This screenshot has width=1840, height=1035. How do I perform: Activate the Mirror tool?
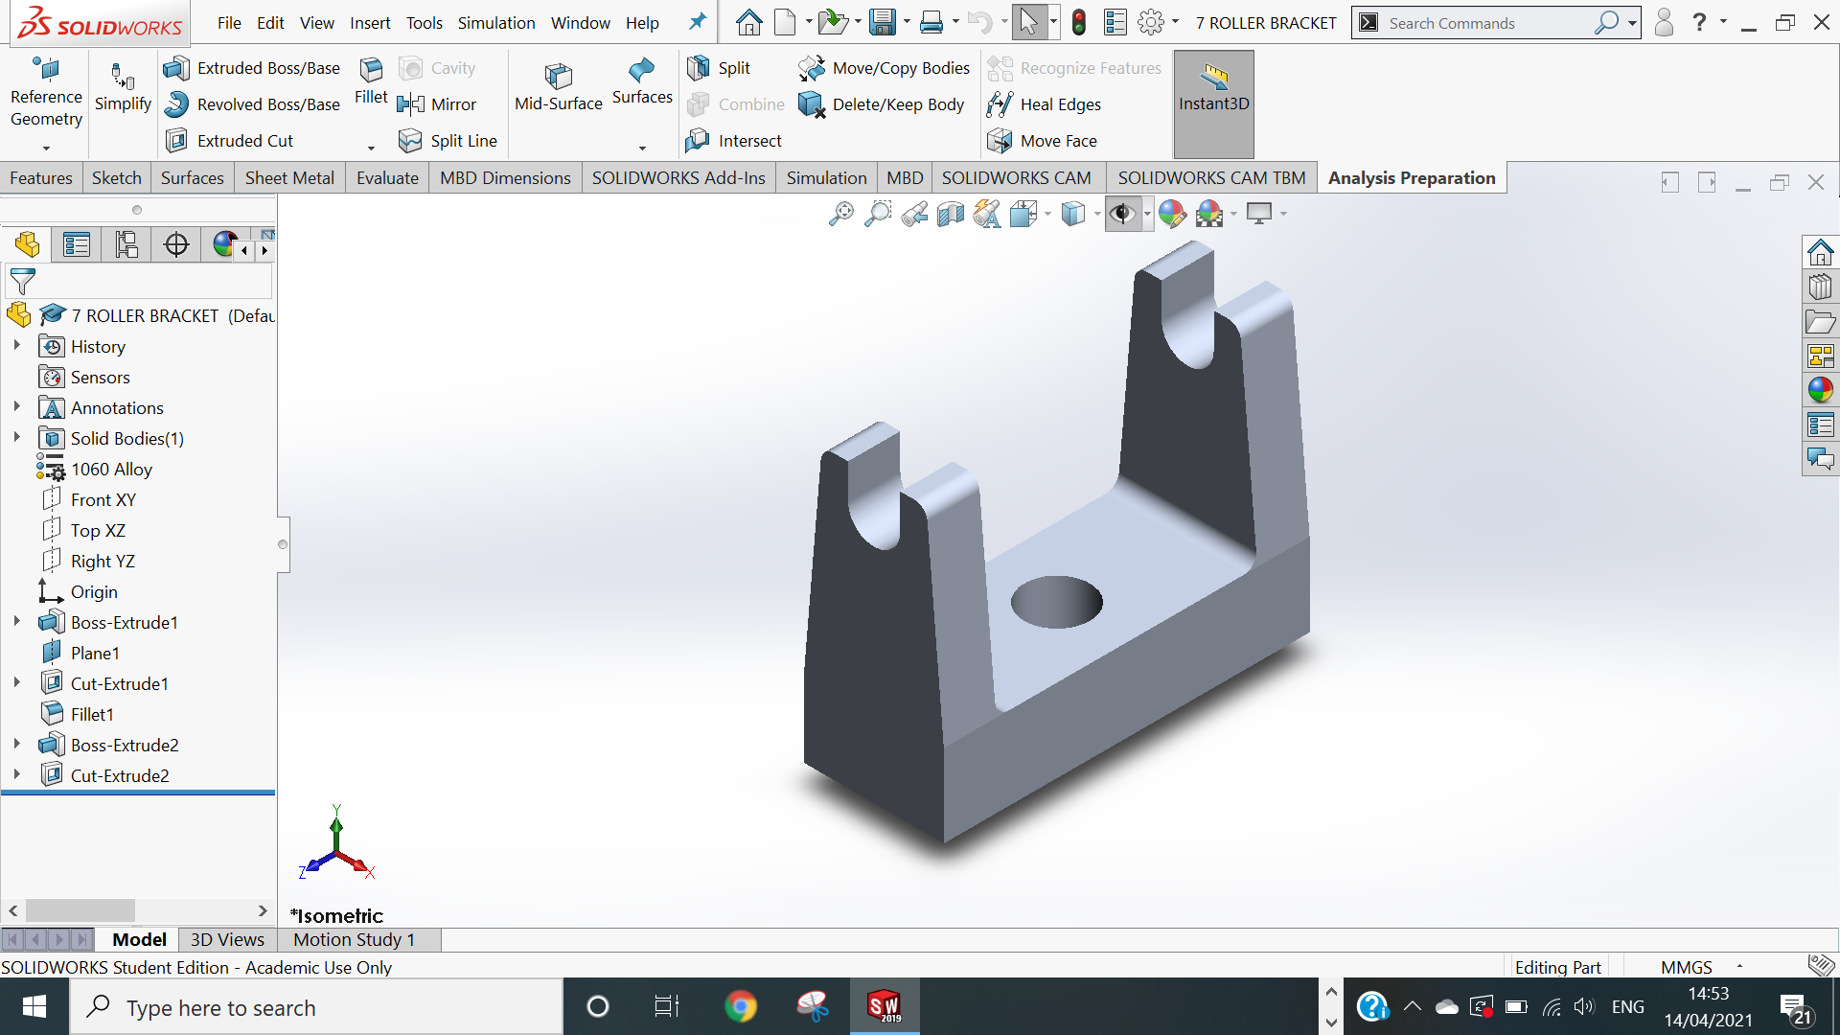click(x=437, y=104)
